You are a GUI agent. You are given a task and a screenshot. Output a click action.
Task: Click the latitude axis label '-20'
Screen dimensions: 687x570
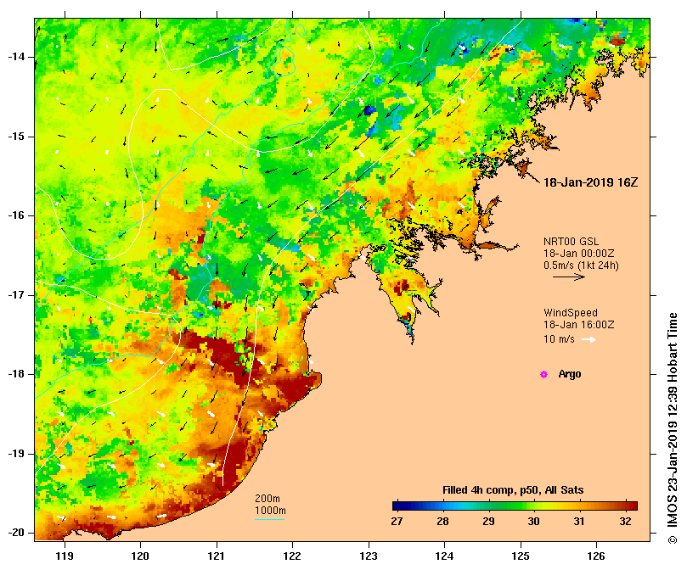click(16, 533)
